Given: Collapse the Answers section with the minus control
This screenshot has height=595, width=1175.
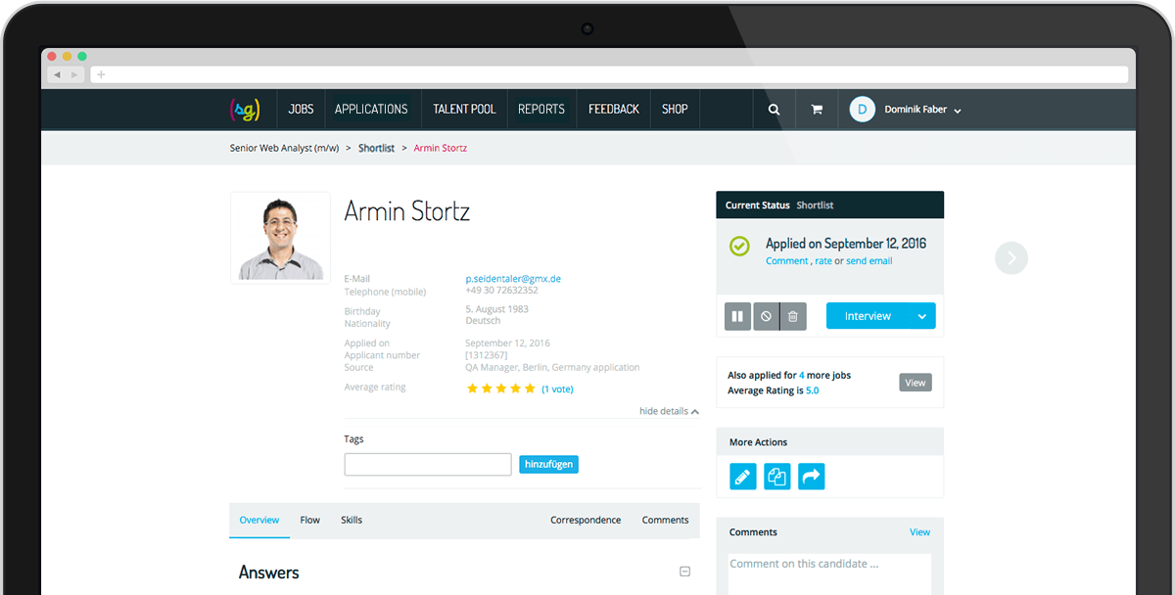Looking at the screenshot, I should (x=686, y=571).
